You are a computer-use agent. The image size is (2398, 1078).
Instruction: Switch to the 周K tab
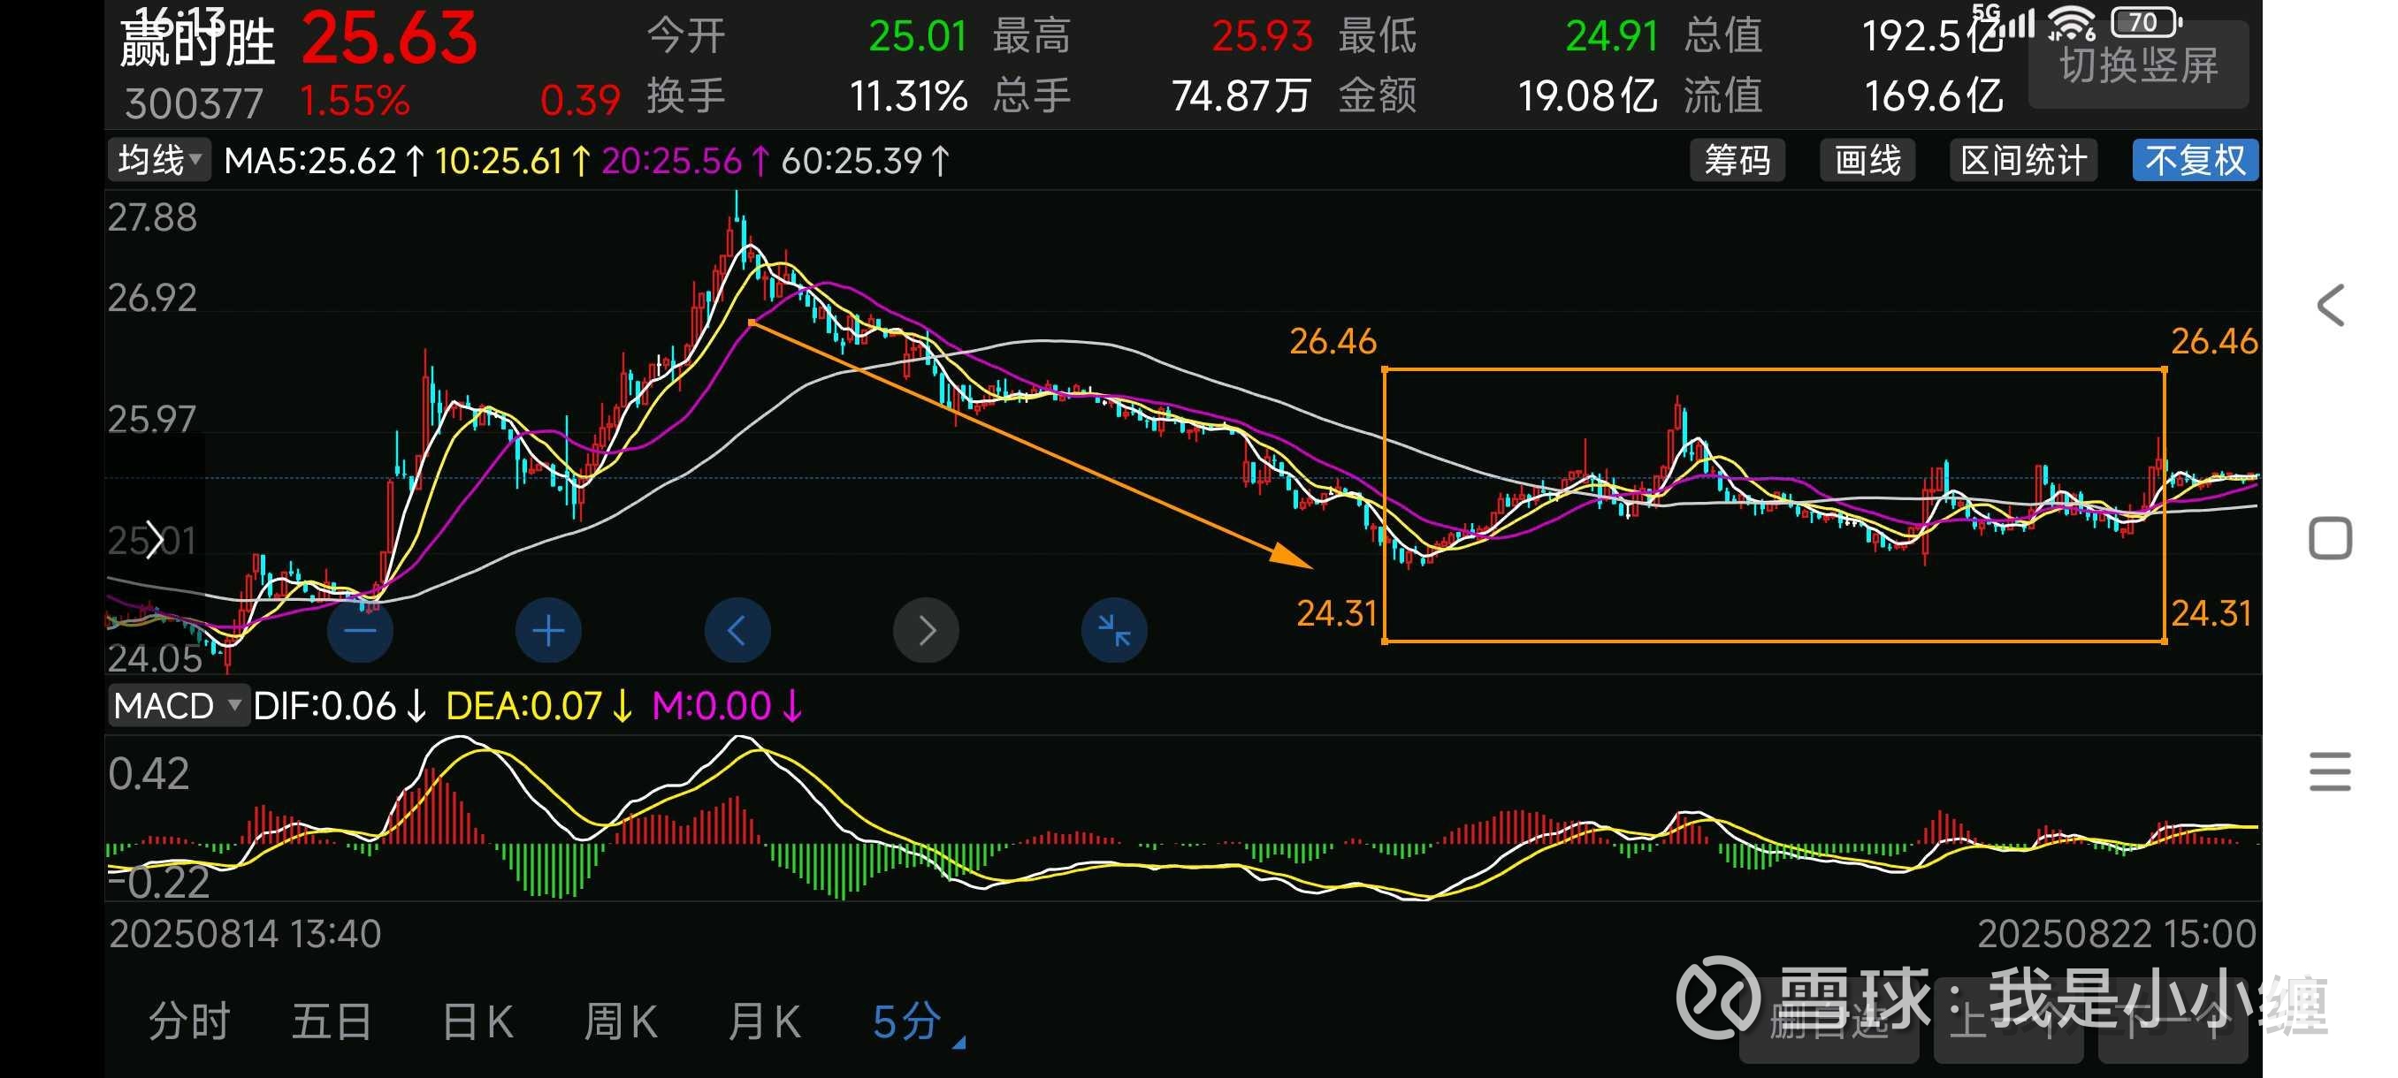pyautogui.click(x=621, y=1021)
